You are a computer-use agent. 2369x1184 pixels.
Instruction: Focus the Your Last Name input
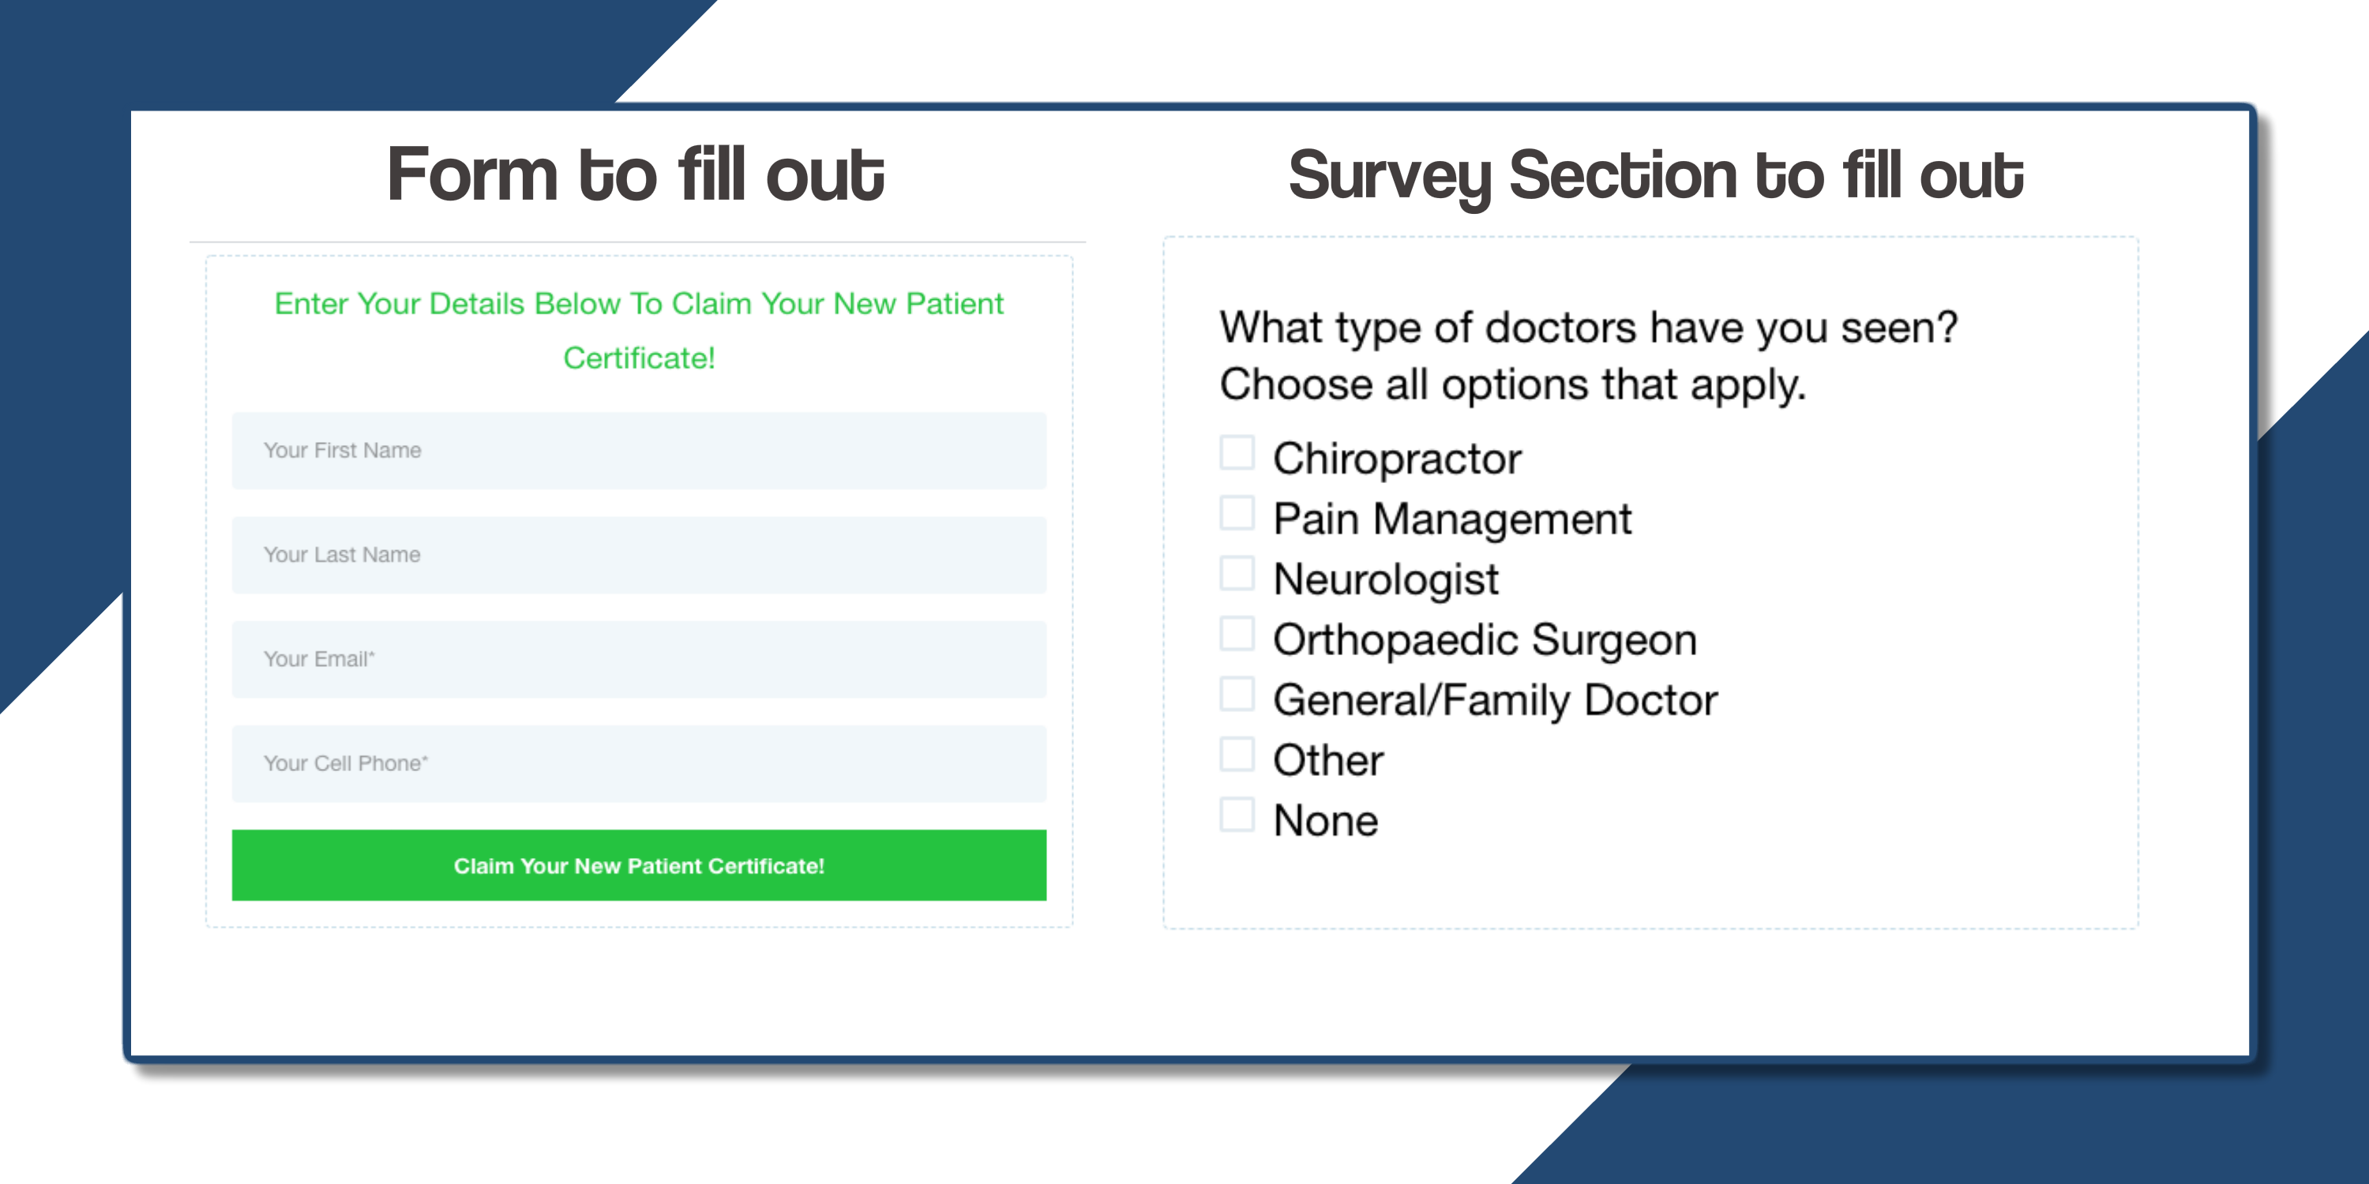pyautogui.click(x=639, y=555)
